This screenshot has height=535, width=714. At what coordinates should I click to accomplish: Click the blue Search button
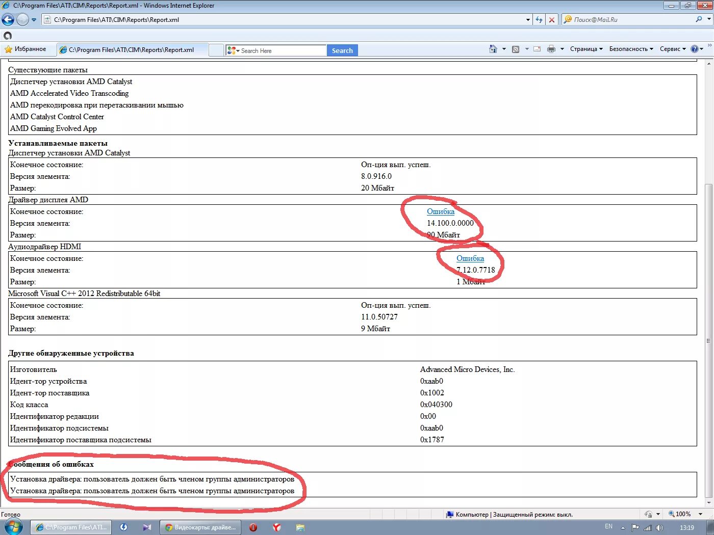coord(342,50)
